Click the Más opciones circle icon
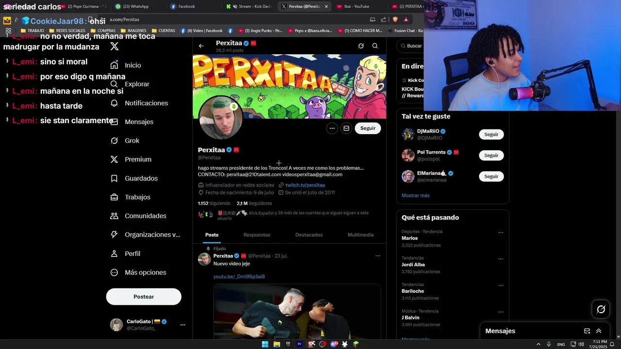The height and width of the screenshot is (349, 621). pyautogui.click(x=114, y=272)
